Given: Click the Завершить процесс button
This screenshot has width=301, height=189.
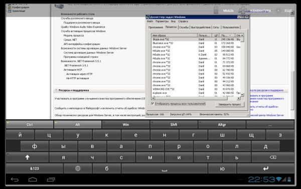Looking at the screenshot, I should click(230, 104).
